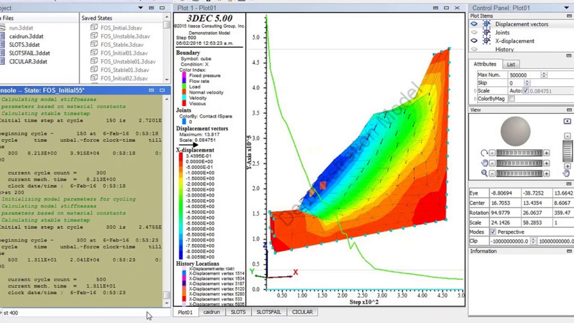Click the rotate view icon
This screenshot has width=574, height=323.
[x=484, y=153]
